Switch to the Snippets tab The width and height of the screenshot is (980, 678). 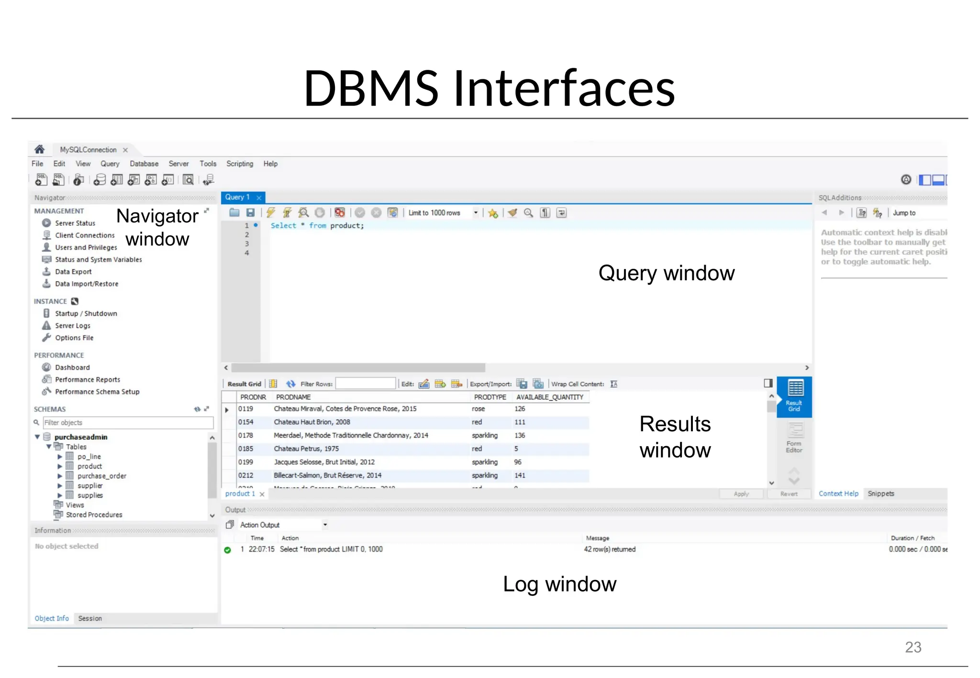coord(880,493)
